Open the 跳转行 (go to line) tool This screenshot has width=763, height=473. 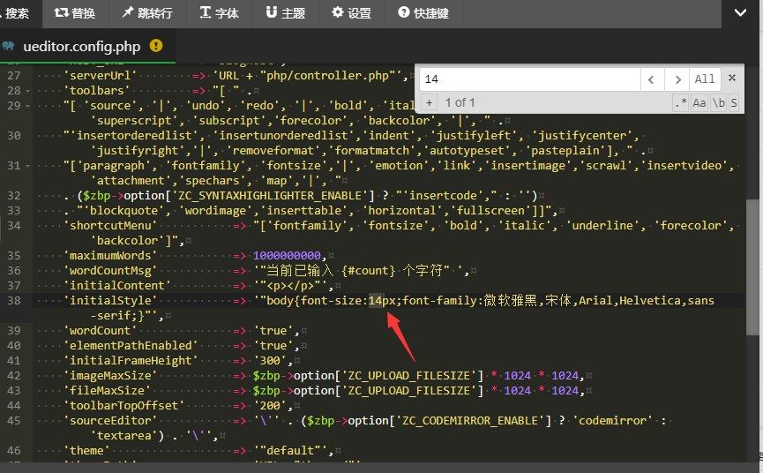coord(146,13)
